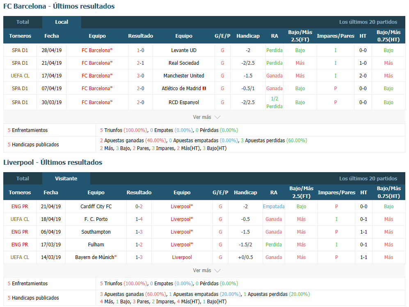Viewport: 409px width, 307px height.
Task: Click handicap +0/0.5 in Bayern de Múnich row
Action: point(245,257)
